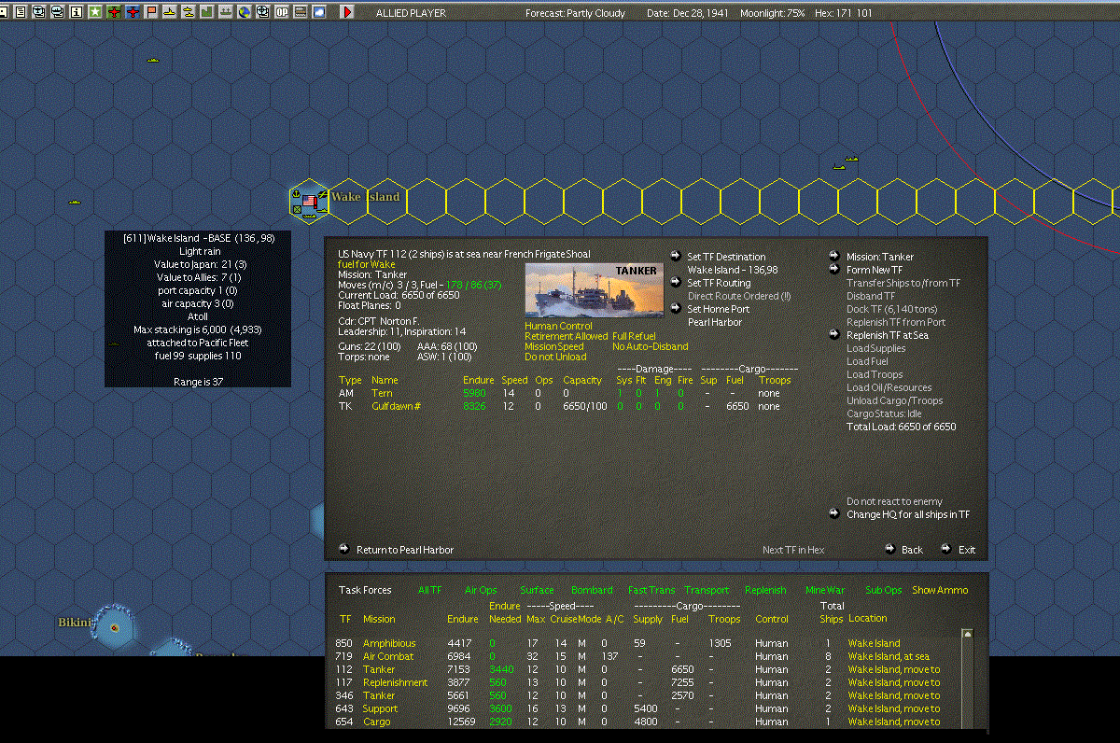Click the Exit button

point(967,550)
